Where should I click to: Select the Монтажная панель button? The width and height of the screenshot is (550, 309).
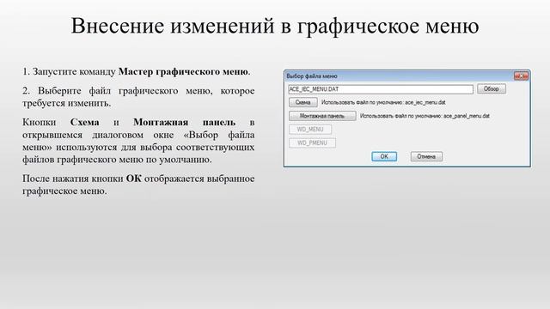click(322, 116)
